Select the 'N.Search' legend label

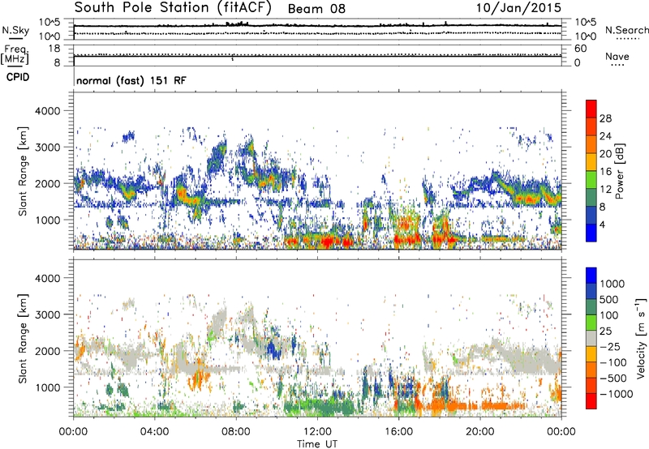626,30
